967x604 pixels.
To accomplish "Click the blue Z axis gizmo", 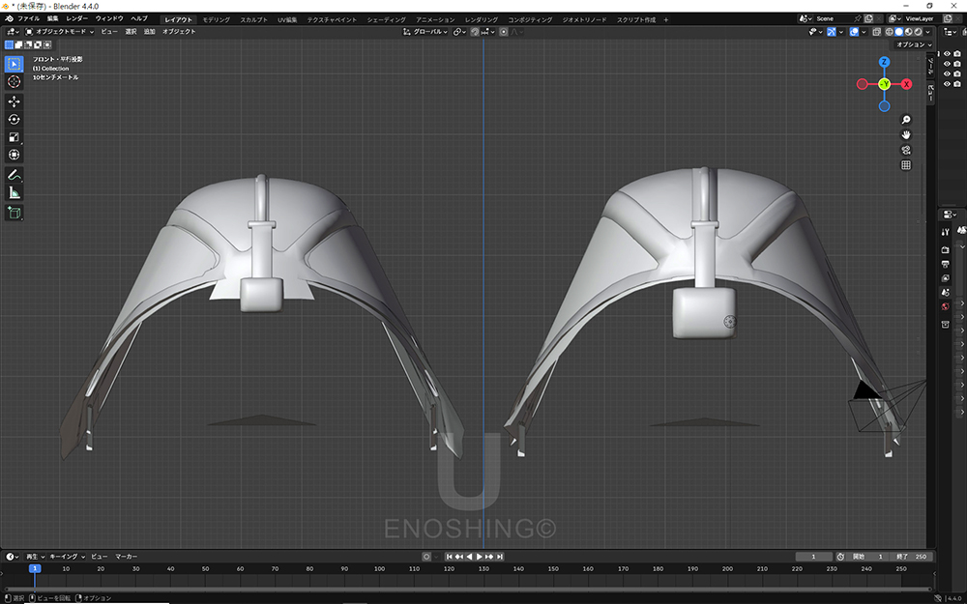I will coord(885,62).
